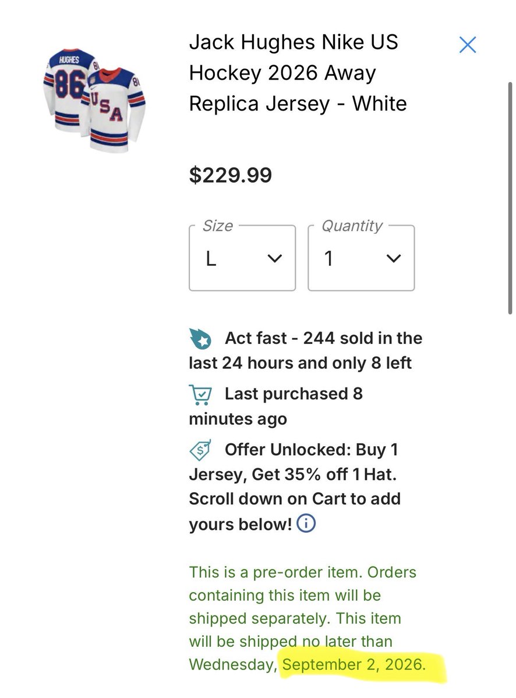This screenshot has width=516, height=698.
Task: Click the $229.99 price
Action: tap(230, 175)
